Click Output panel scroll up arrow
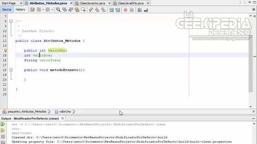This screenshot has height=144, width=257. coord(254,124)
